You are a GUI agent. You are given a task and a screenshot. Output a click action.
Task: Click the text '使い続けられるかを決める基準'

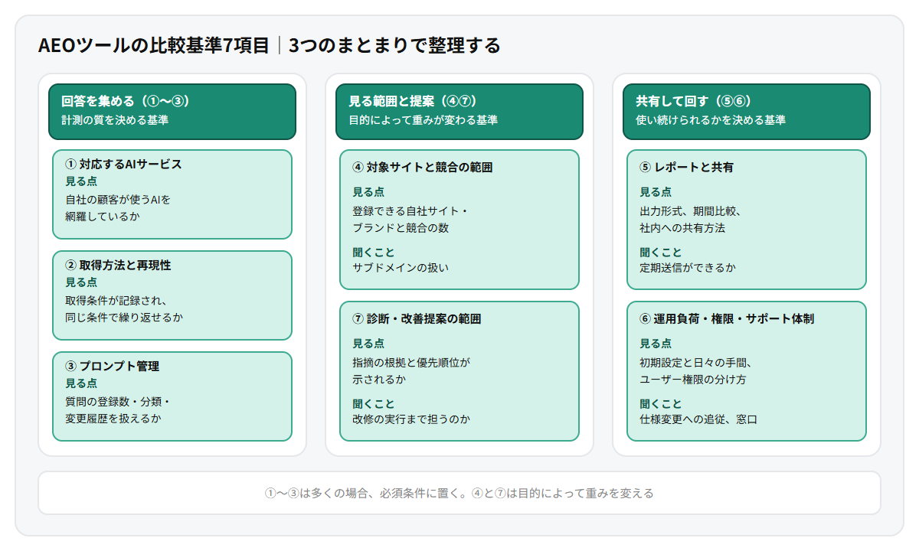tap(711, 120)
